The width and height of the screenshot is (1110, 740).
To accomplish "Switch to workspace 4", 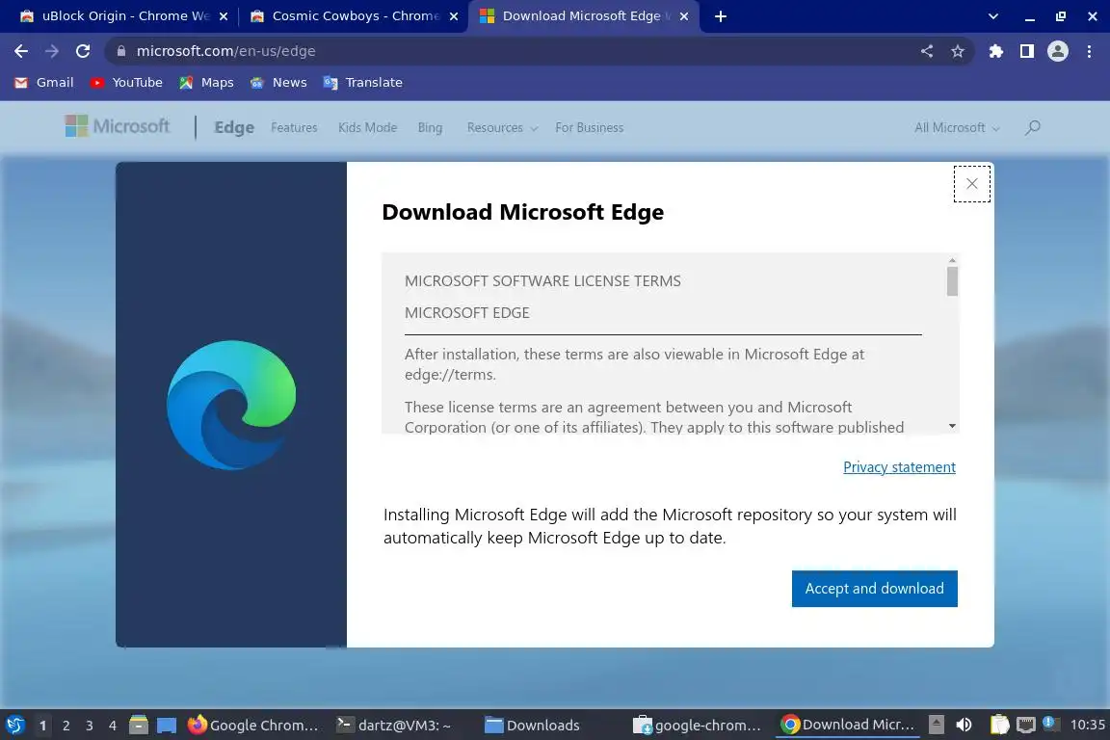I will point(113,726).
